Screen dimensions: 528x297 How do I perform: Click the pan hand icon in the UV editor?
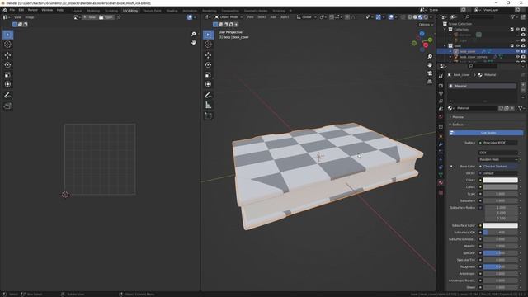point(193,42)
